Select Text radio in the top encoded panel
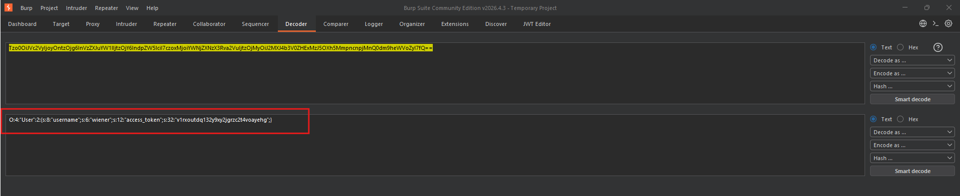 click(874, 47)
